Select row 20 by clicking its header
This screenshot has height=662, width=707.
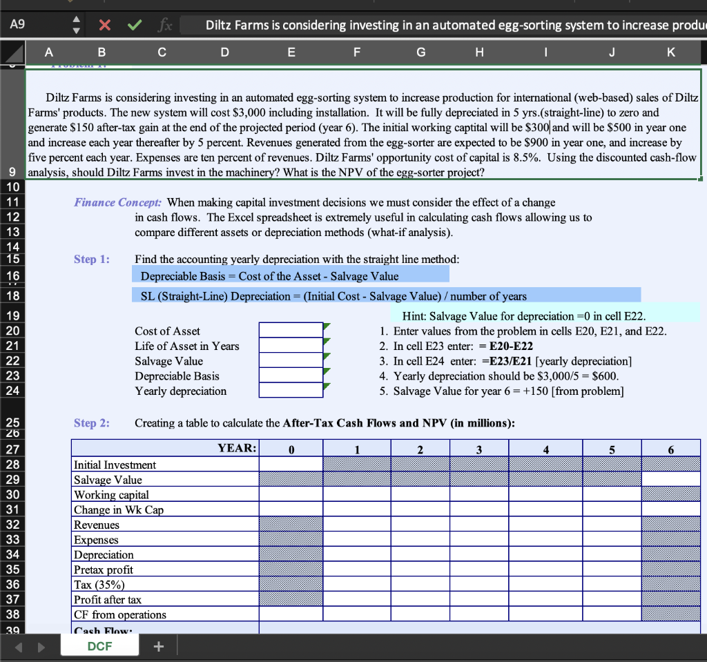pos(12,331)
